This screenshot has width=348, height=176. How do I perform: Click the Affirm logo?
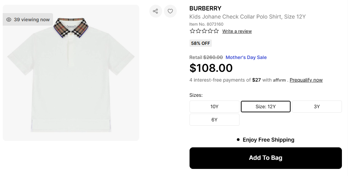click(x=279, y=80)
